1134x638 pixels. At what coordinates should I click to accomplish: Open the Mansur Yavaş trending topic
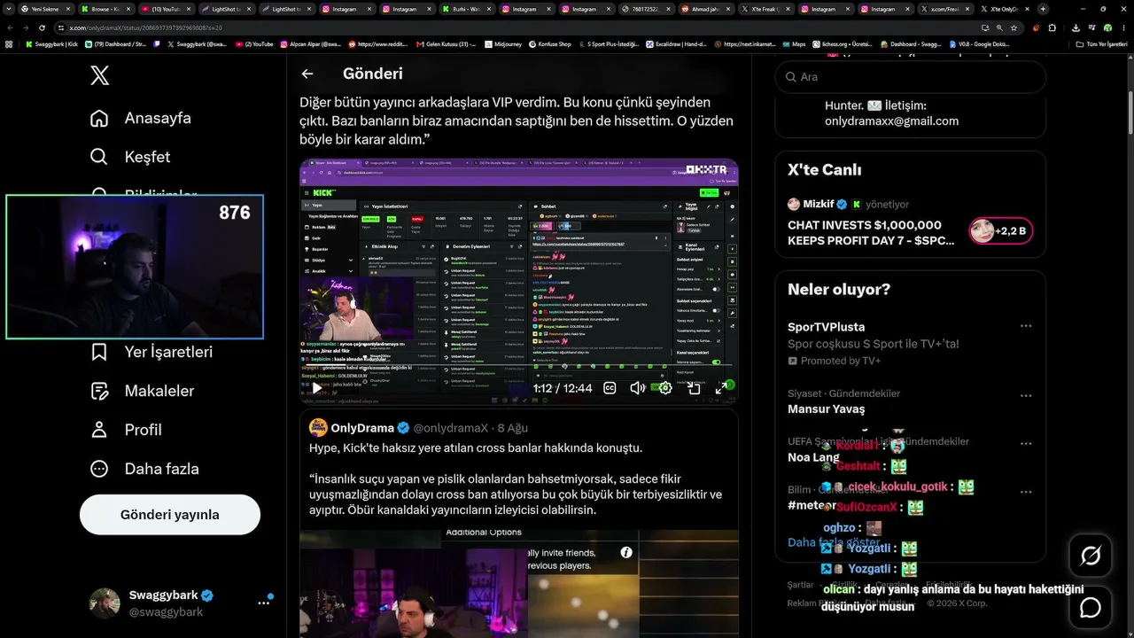click(x=827, y=409)
